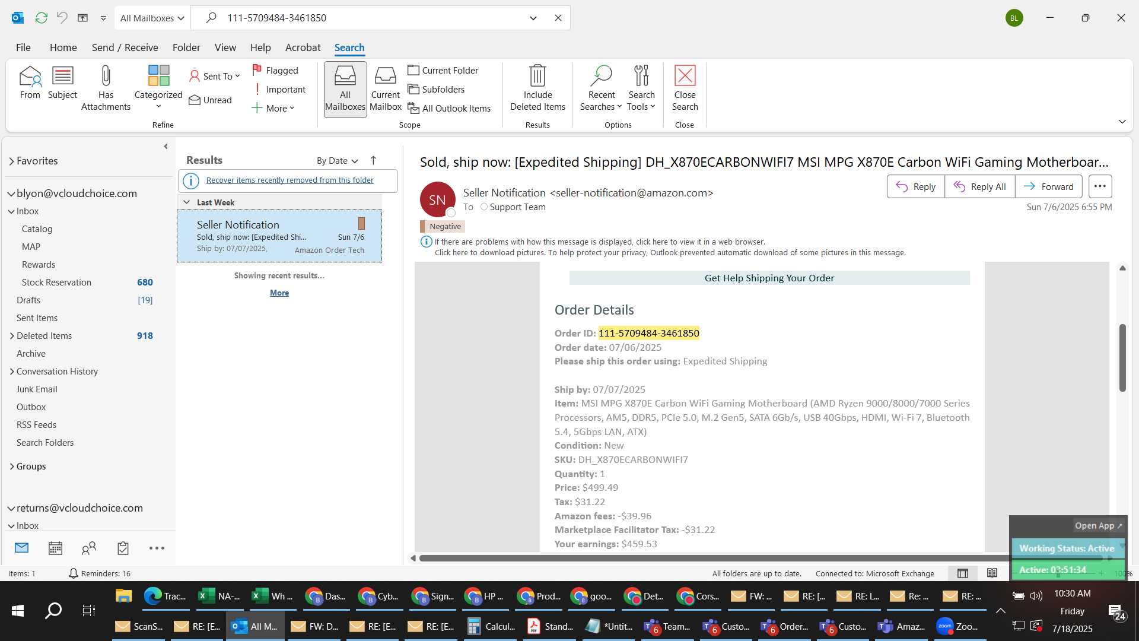The width and height of the screenshot is (1139, 641).
Task: Set search scope to Subfolders
Action: coord(436,89)
